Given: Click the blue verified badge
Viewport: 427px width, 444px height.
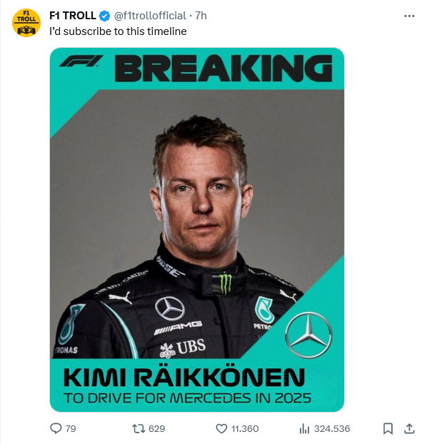Looking at the screenshot, I should (104, 16).
